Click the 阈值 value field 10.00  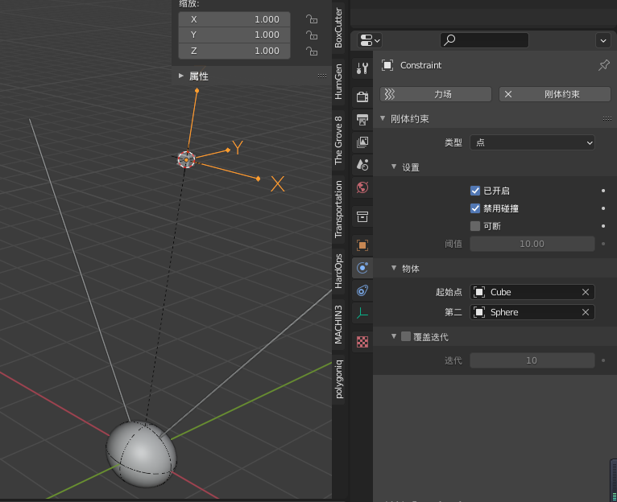[x=532, y=244]
